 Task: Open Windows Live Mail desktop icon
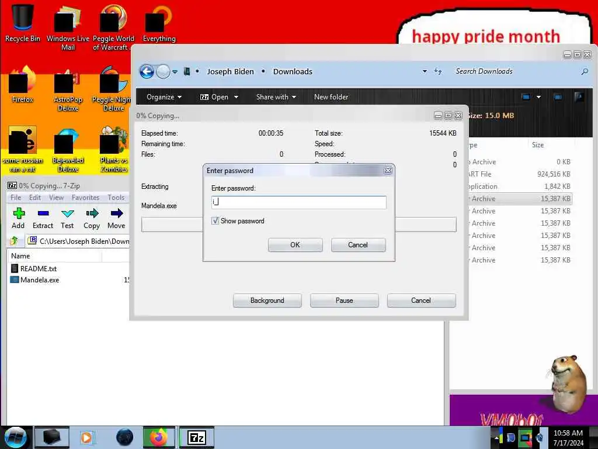pyautogui.click(x=68, y=28)
